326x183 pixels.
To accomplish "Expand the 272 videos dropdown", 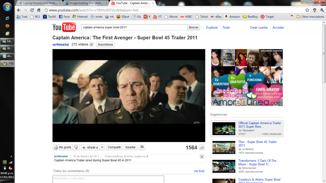I will point(91,45).
